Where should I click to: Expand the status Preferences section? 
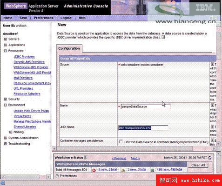point(57,176)
